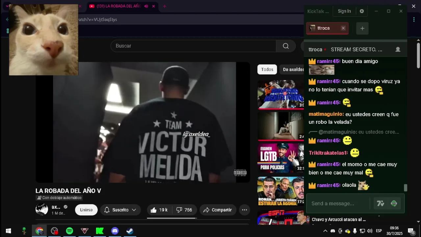Open the KickTalk user list icon

click(x=398, y=49)
